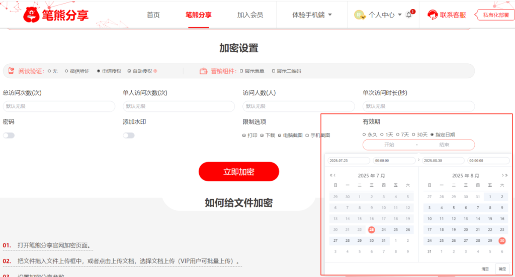
Task: Turn on the 添加水印 switch
Action: coord(129,135)
